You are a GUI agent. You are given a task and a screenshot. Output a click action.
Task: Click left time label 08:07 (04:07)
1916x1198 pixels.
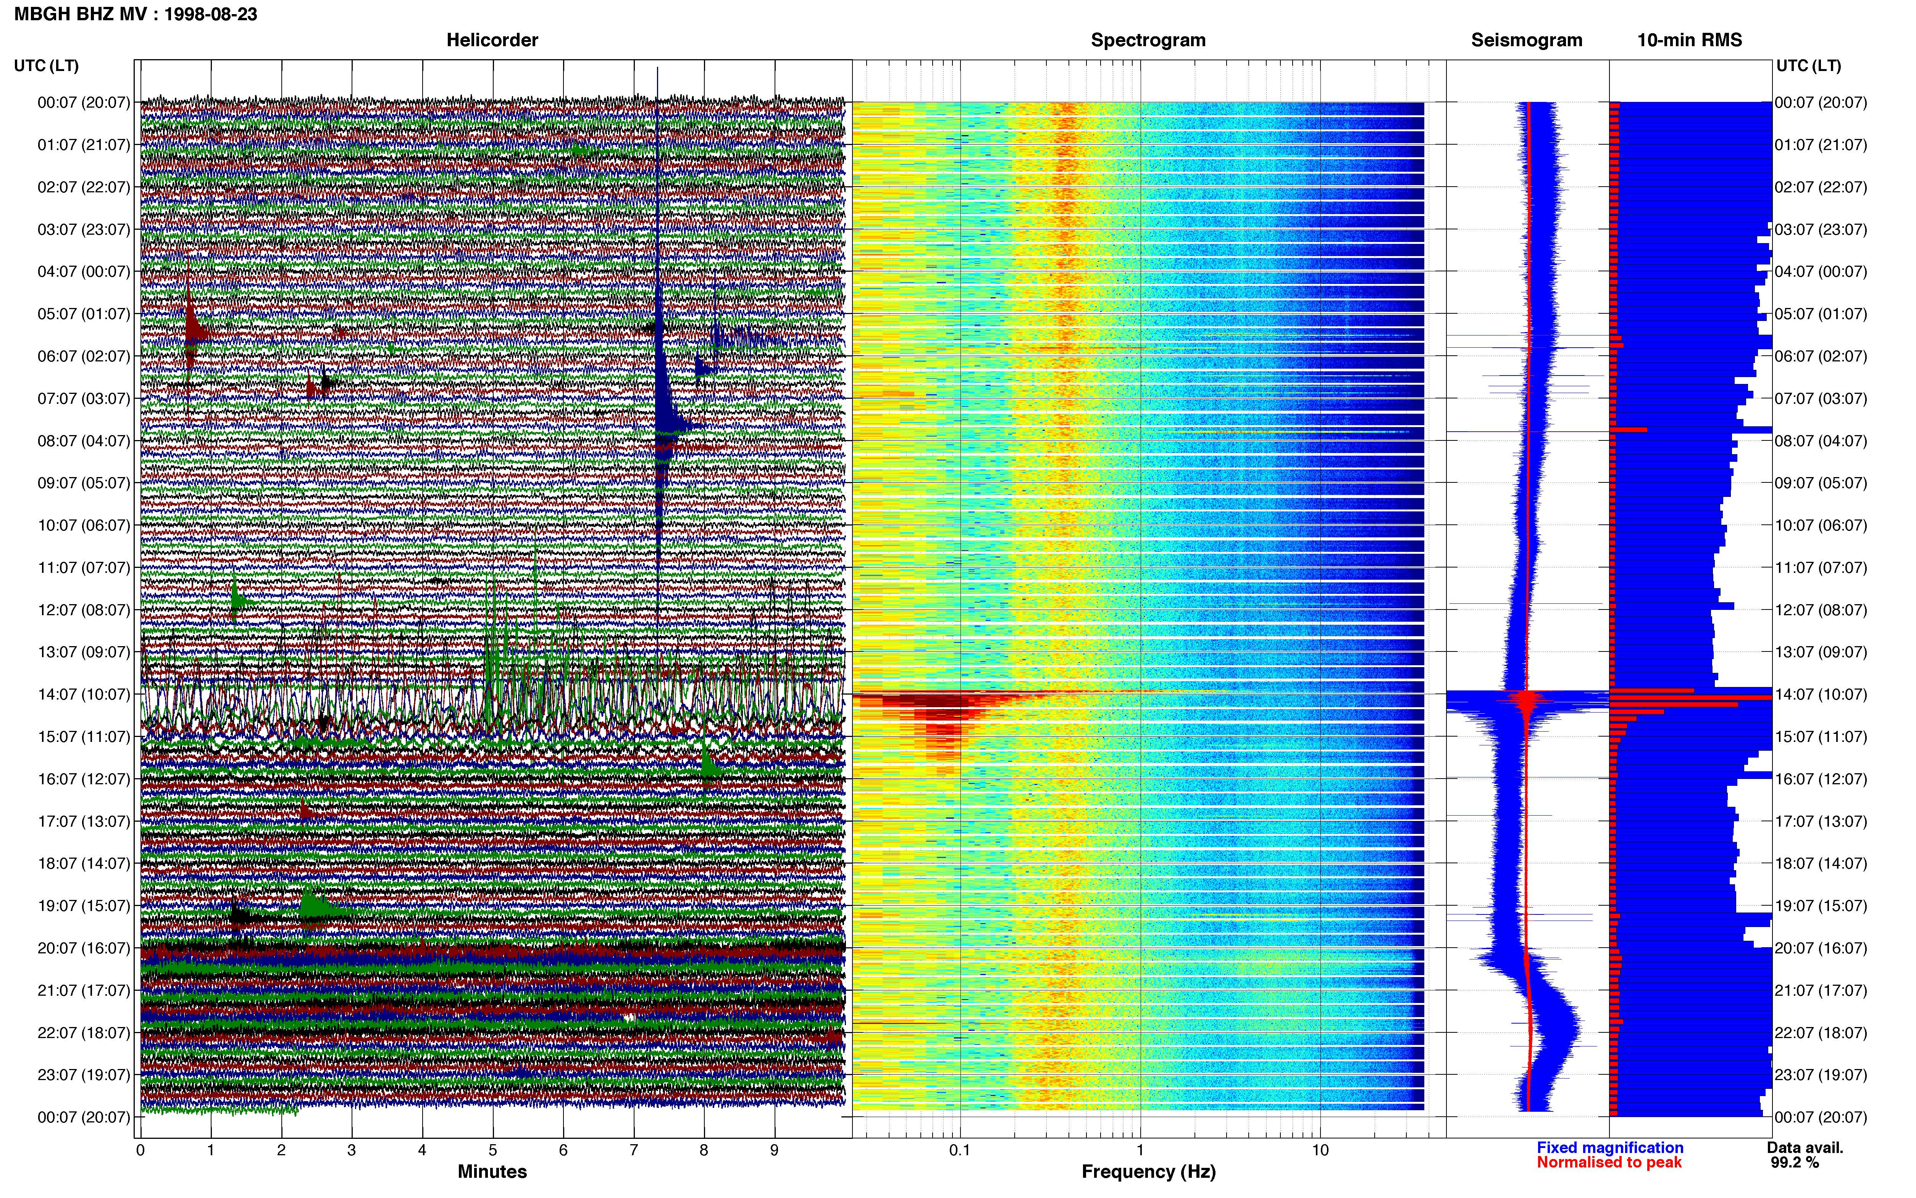click(x=83, y=440)
